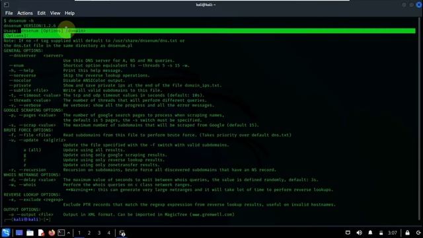Click the 'GOOGLE SCRAPING OPTIONS:' heading
The width and height of the screenshot is (423, 238).
pos(33,110)
